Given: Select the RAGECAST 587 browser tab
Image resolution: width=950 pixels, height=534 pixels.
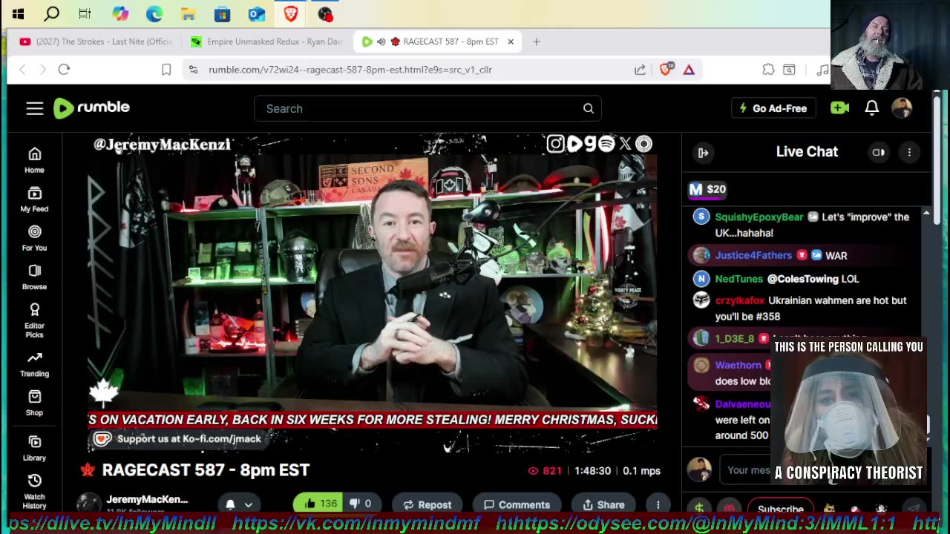Looking at the screenshot, I should 438,42.
